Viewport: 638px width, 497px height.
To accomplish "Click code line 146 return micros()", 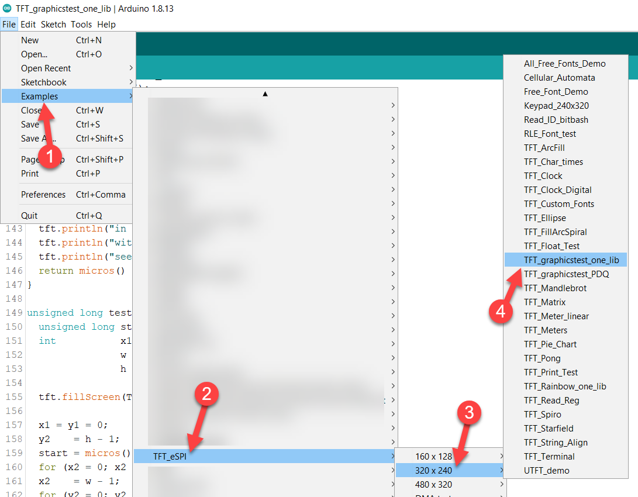I will (81, 271).
